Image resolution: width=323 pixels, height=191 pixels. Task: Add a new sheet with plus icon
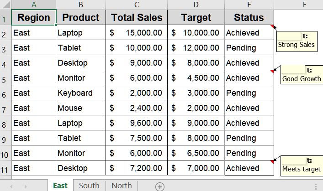pyautogui.click(x=160, y=187)
